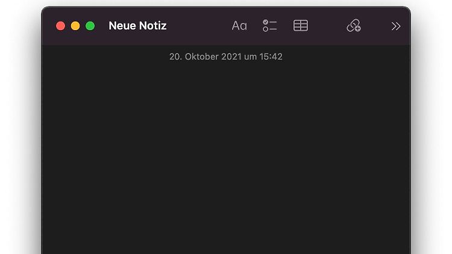
Task: Select the link-with-plus toolbar button
Action: pyautogui.click(x=354, y=26)
